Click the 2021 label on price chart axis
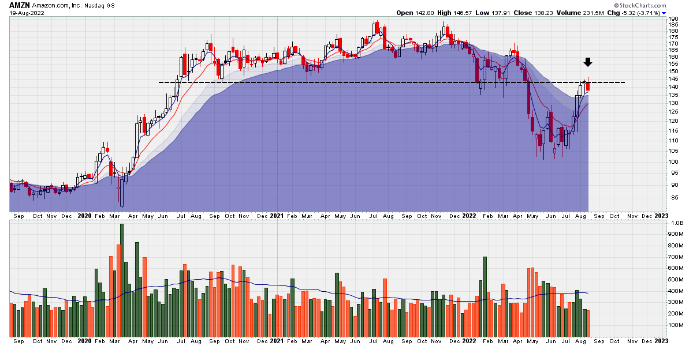Viewport: 693px width, 346px height. click(x=277, y=216)
